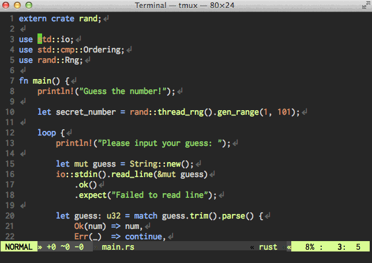
Task: Click 'io' in the use statement on line 3
Action: point(65,39)
